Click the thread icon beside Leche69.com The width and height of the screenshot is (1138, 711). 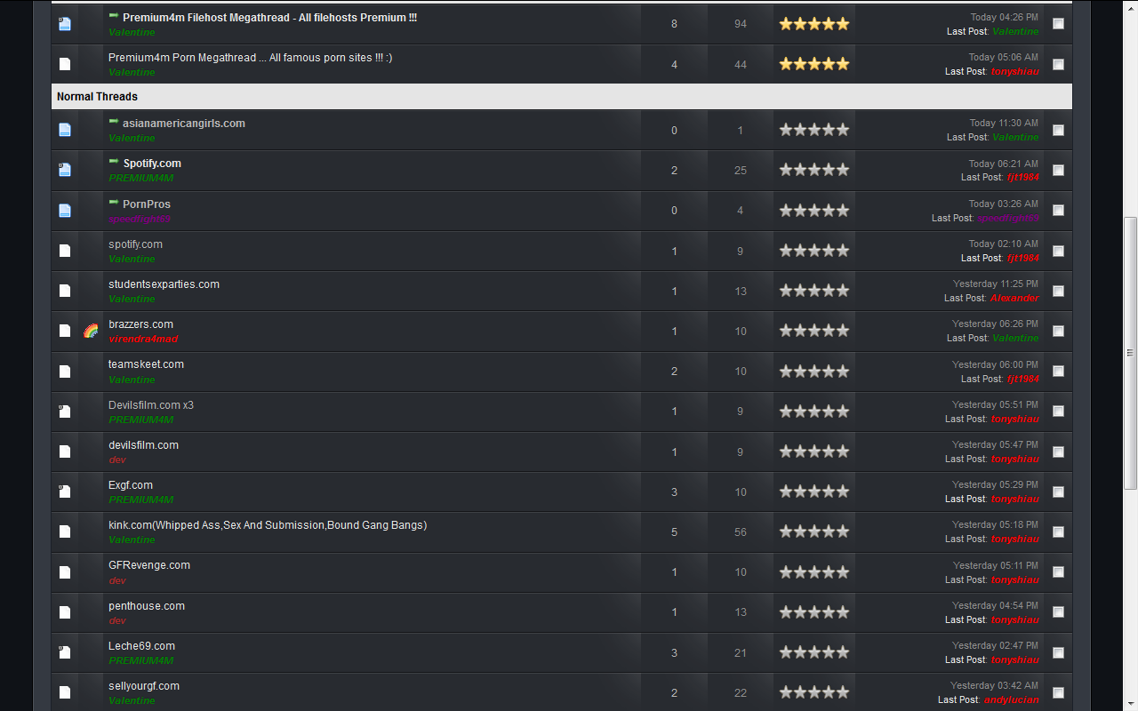65,652
